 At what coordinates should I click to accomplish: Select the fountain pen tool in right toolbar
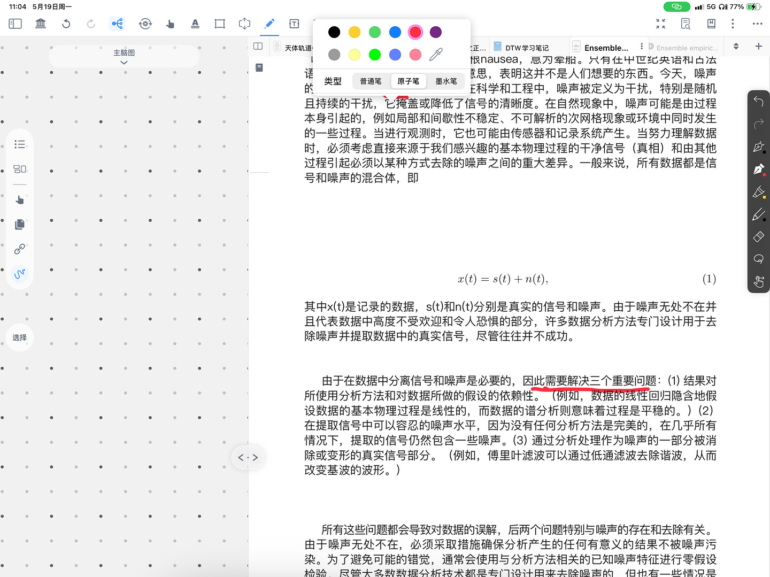tap(758, 147)
